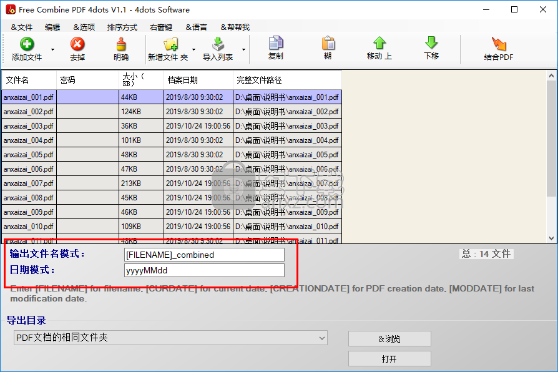Click the 124KB size cell
The height and width of the screenshot is (372, 558).
[x=141, y=112]
